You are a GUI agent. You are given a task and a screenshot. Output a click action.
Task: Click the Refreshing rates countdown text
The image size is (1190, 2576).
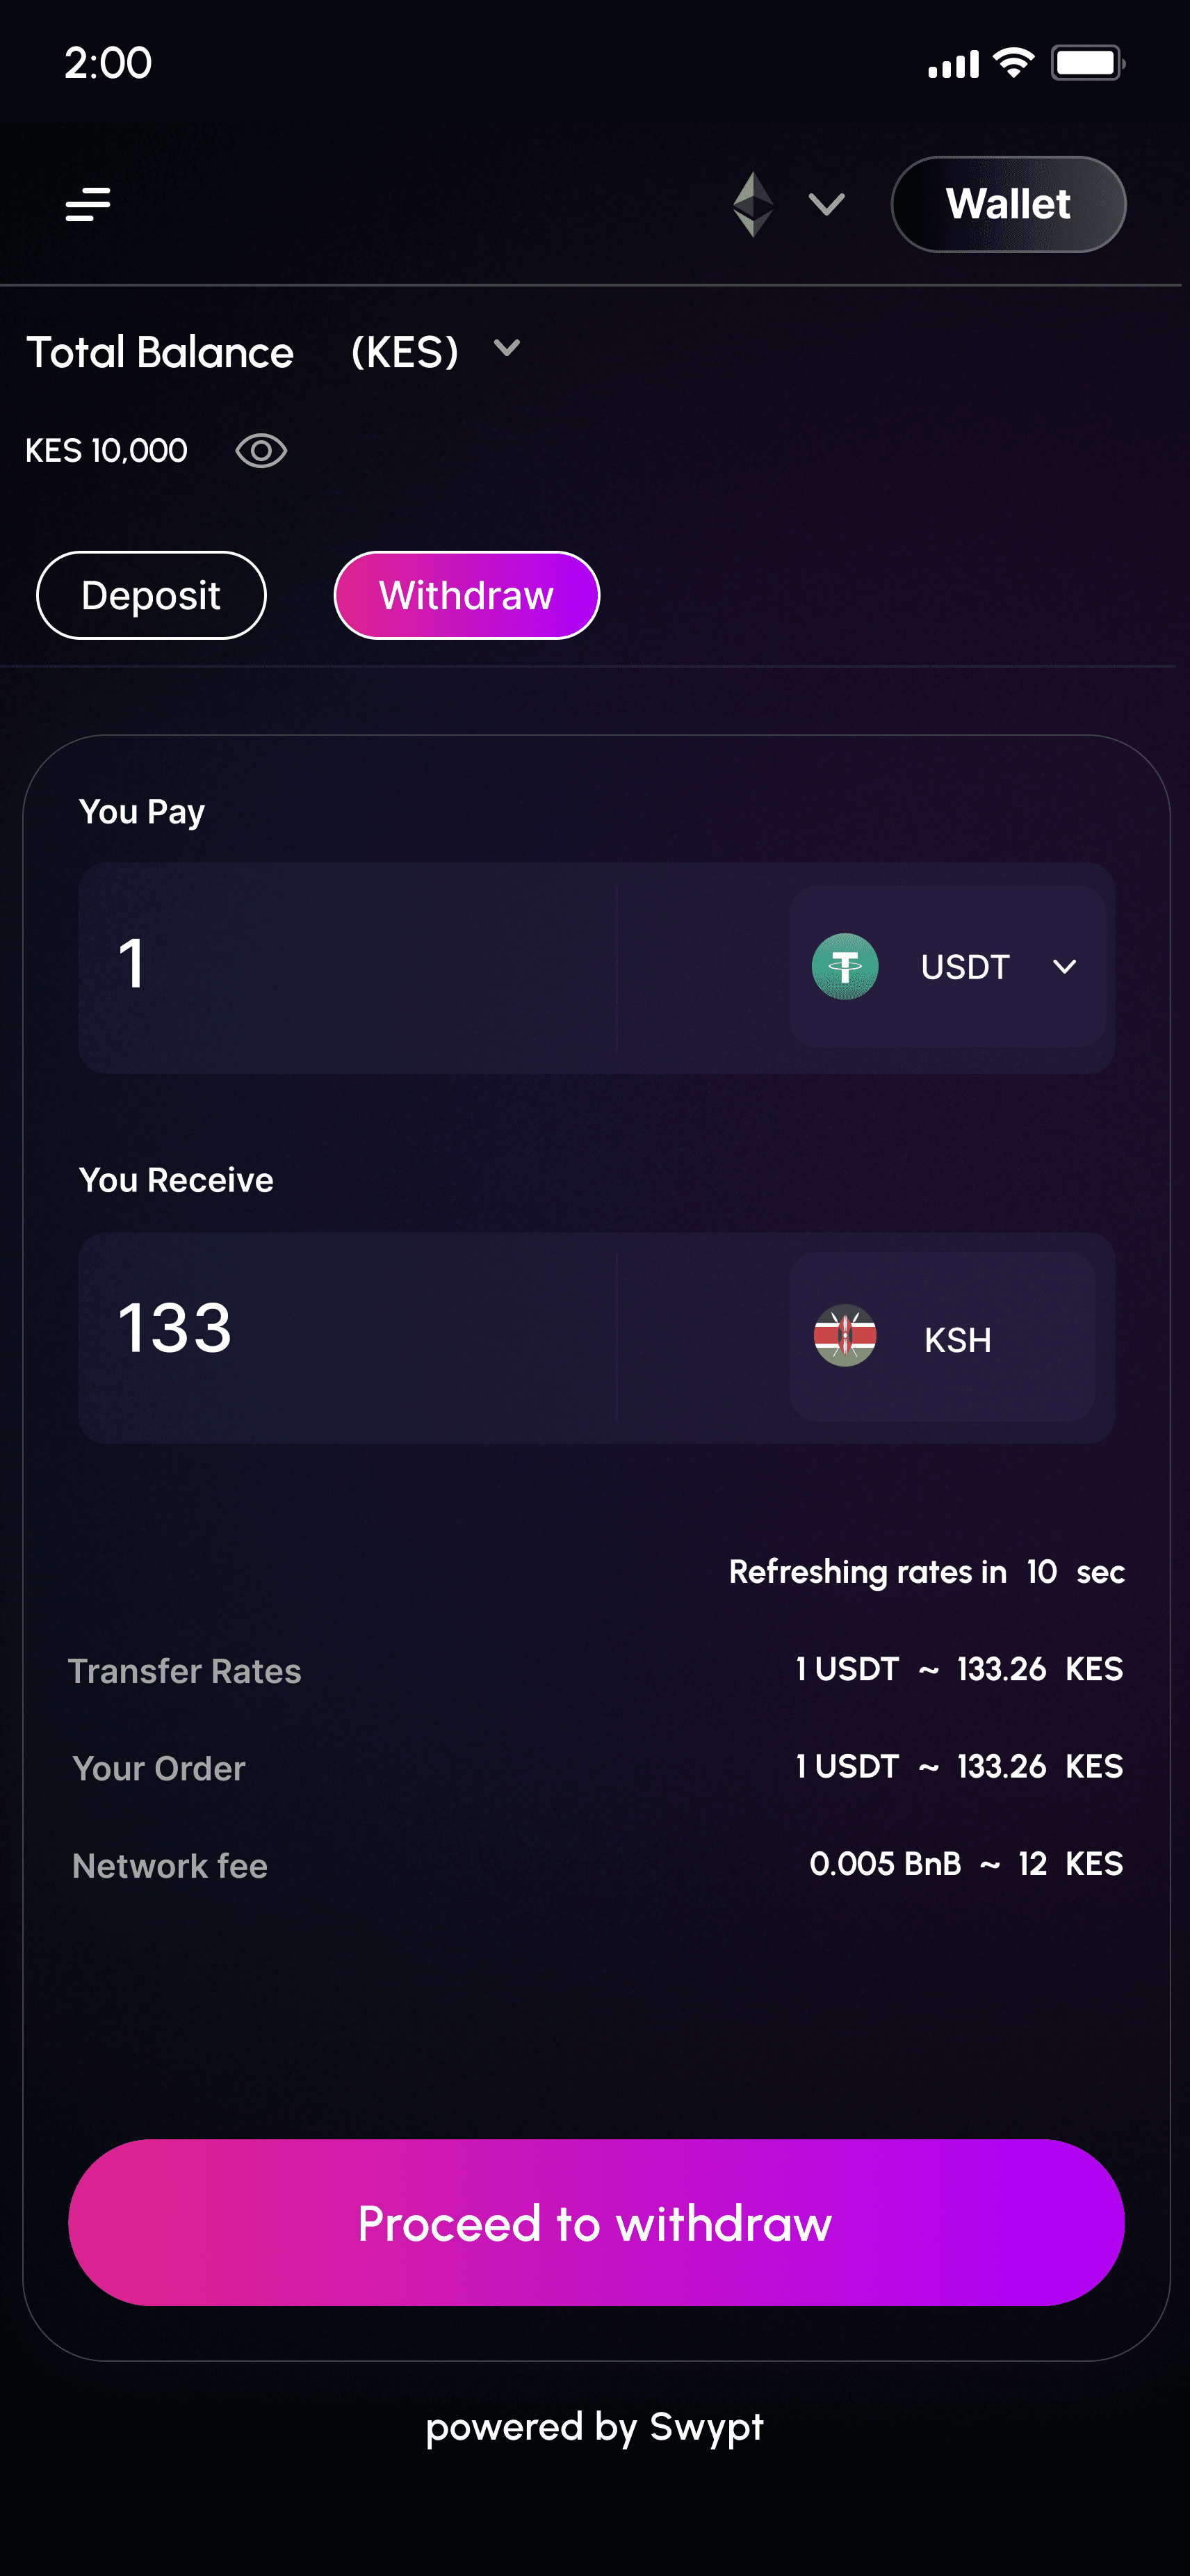927,1572
